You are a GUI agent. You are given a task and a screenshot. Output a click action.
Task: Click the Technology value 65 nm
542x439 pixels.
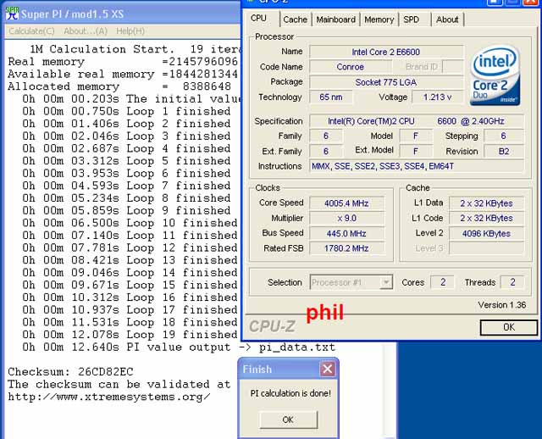[331, 97]
